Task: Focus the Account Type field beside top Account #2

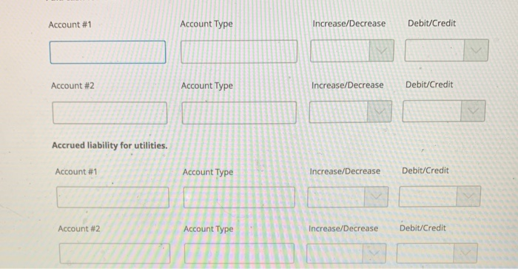Action: (239, 113)
